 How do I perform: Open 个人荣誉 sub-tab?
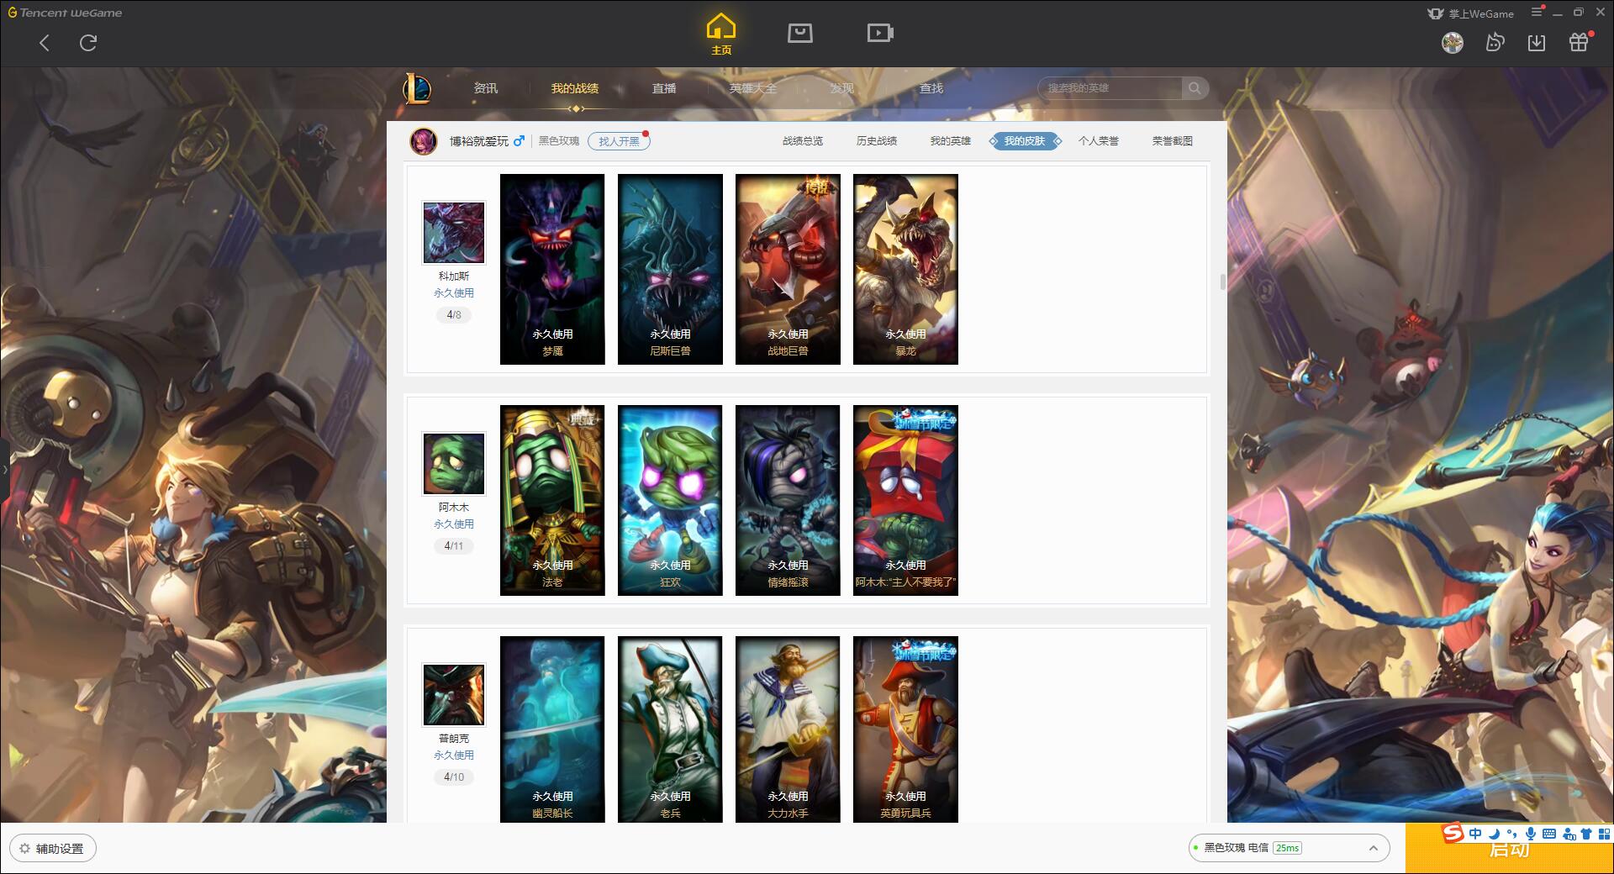1099,141
